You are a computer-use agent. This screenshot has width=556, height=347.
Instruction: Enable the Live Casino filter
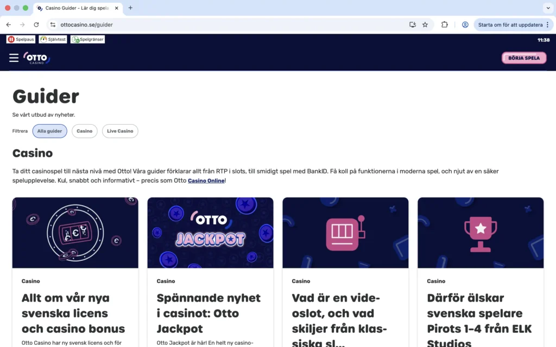(x=120, y=131)
